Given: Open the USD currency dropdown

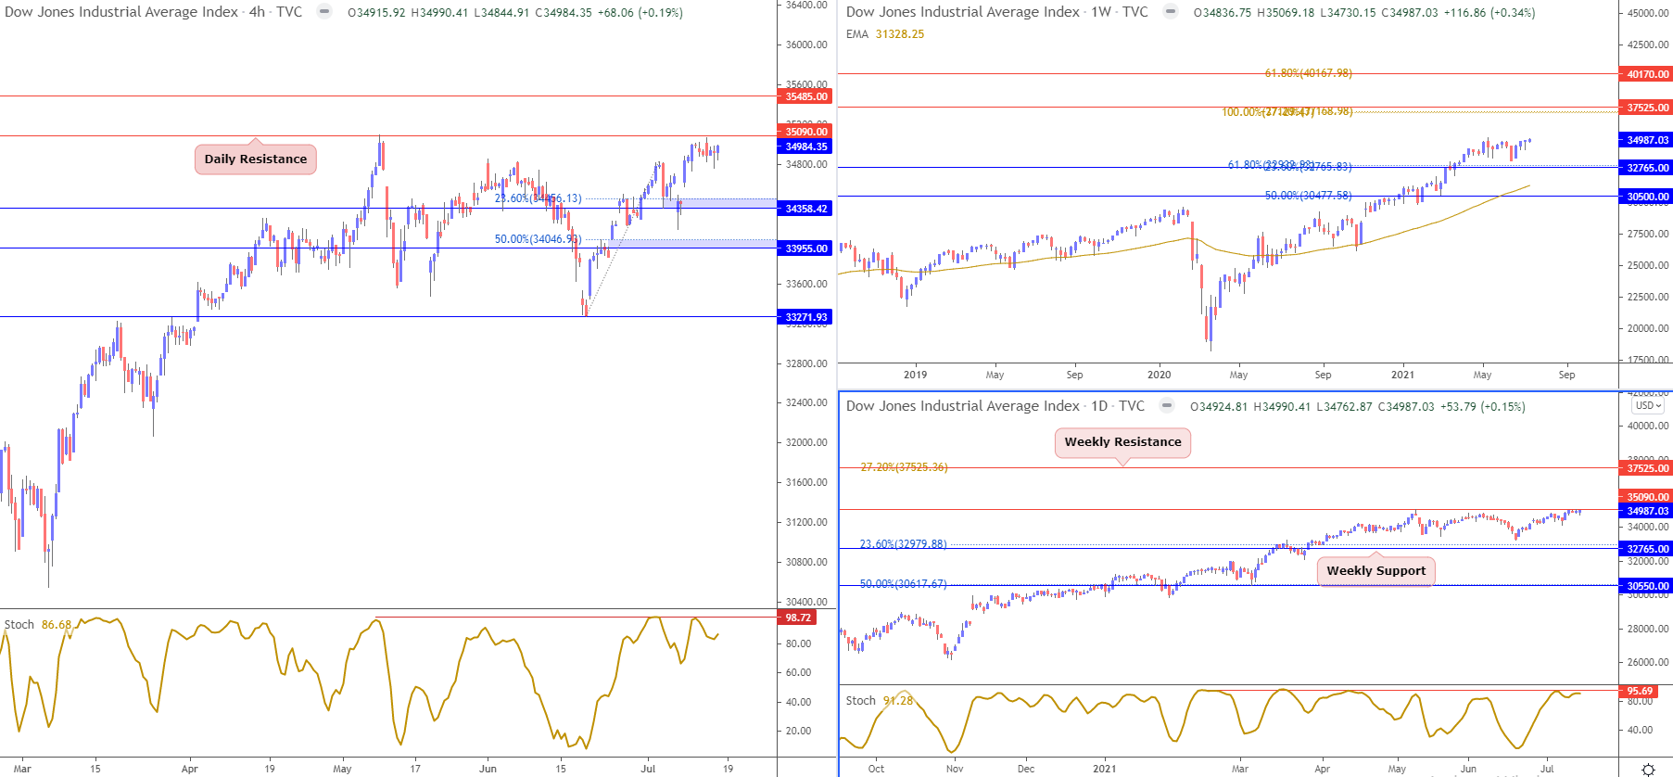Looking at the screenshot, I should [x=1648, y=406].
